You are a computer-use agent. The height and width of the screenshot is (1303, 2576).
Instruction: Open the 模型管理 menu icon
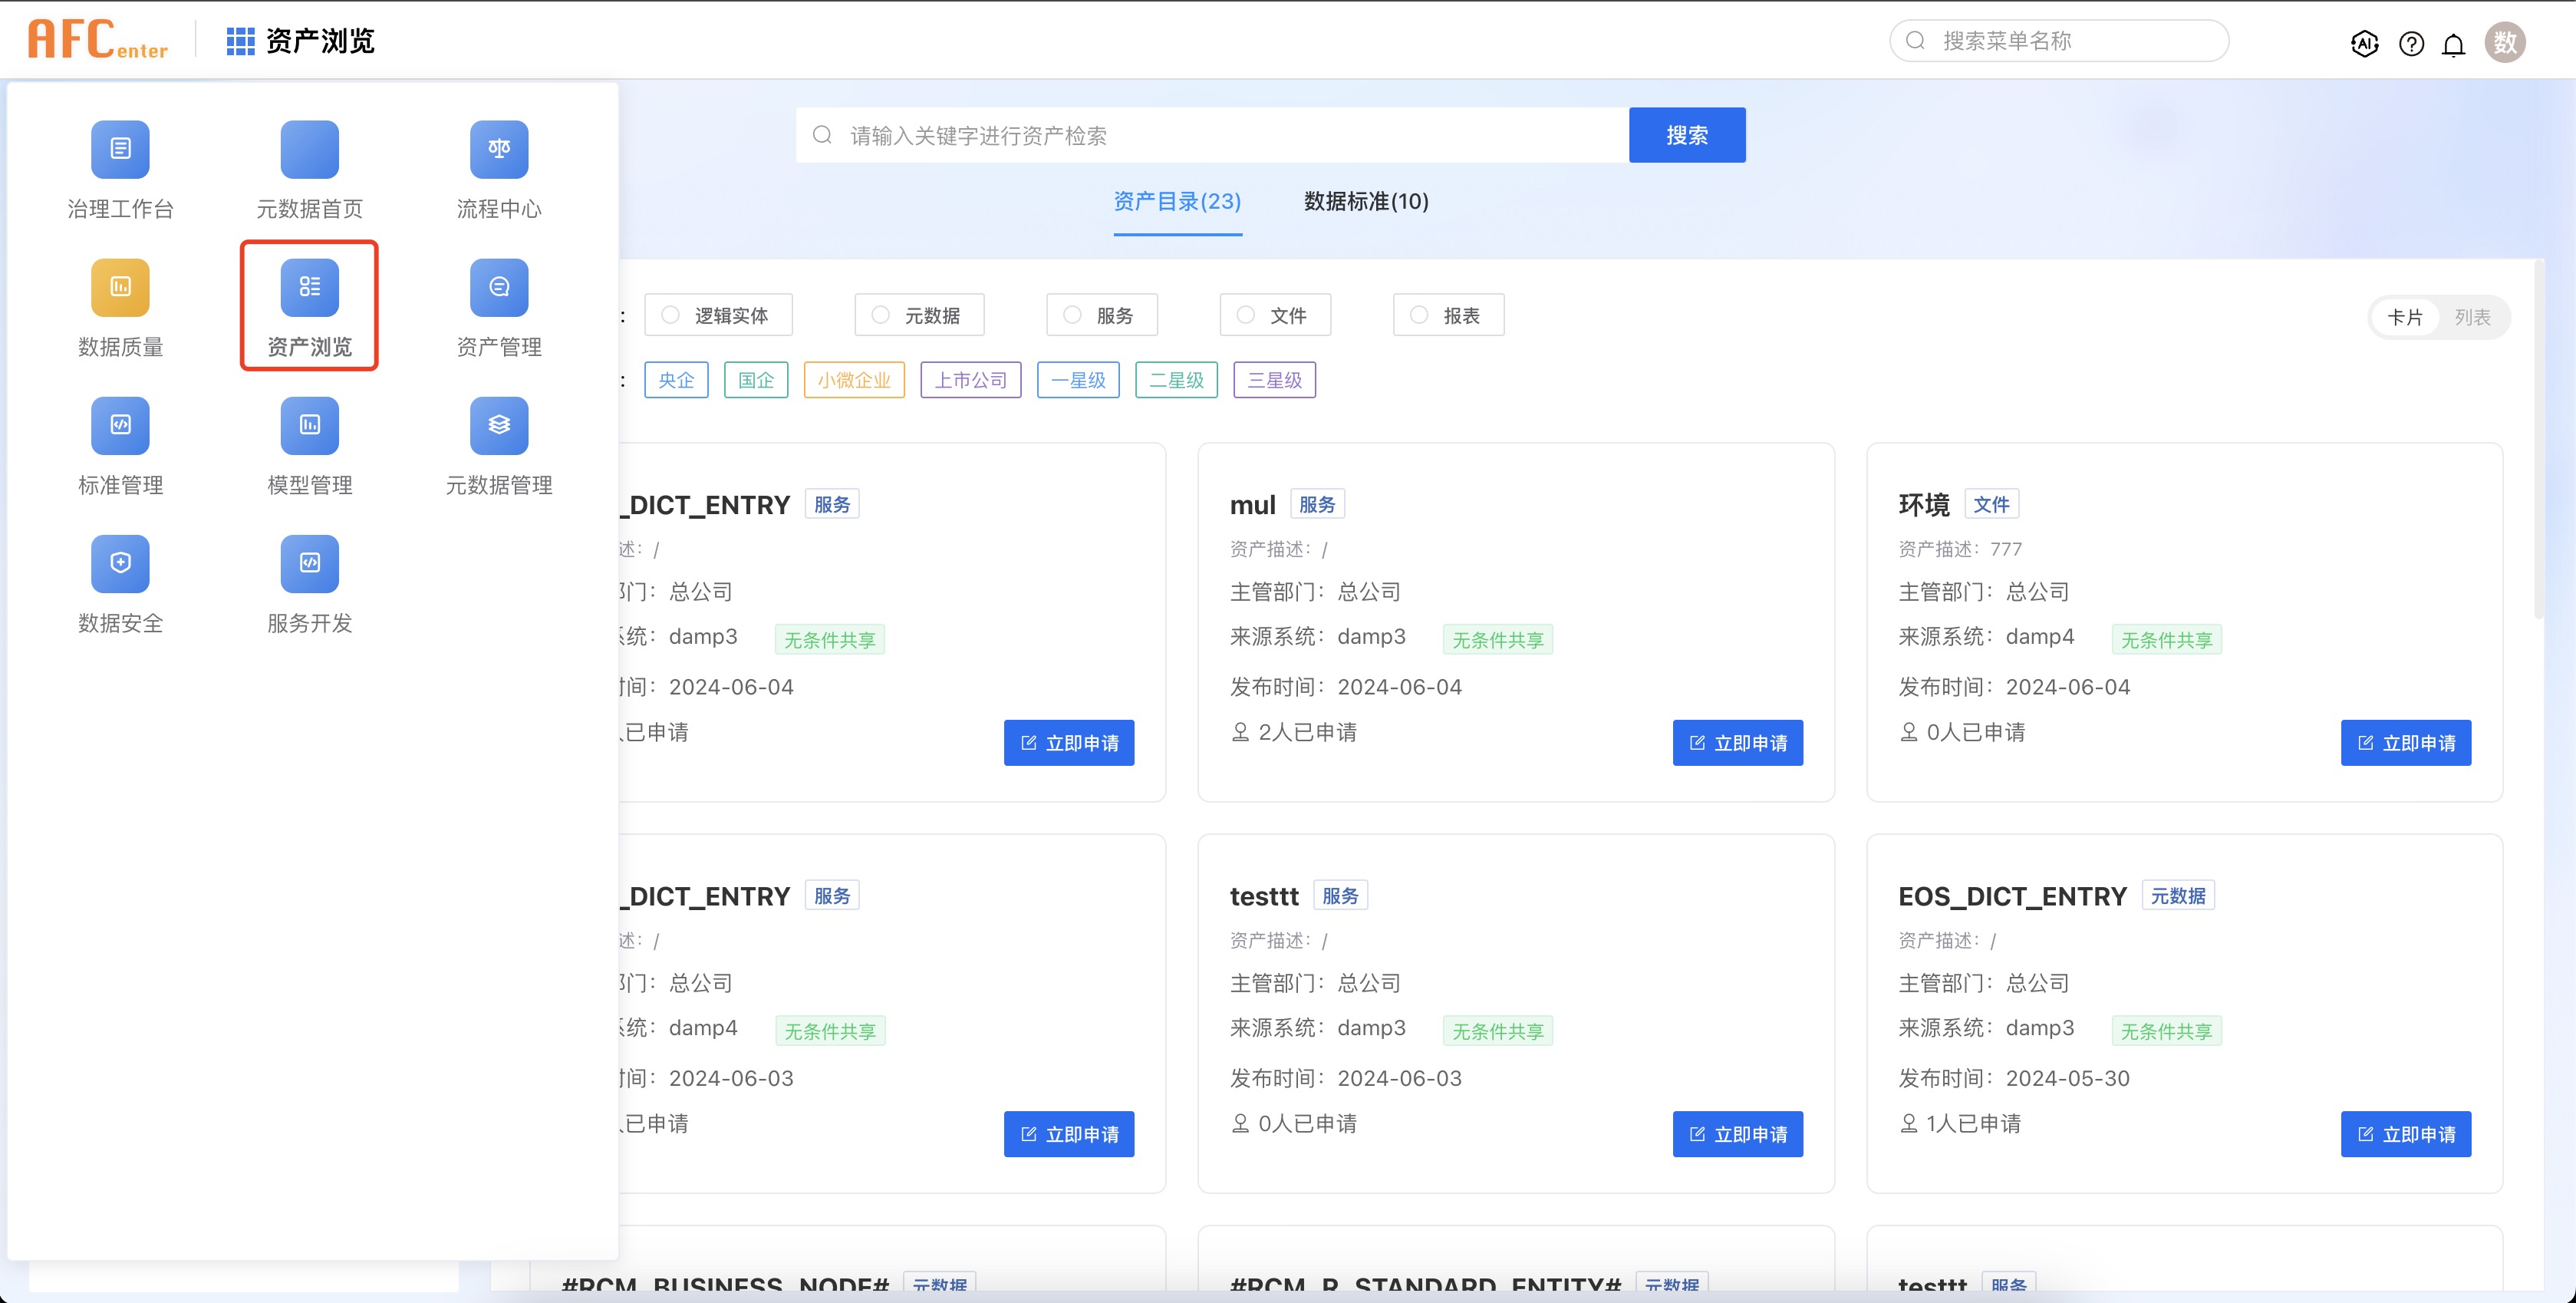coord(309,425)
